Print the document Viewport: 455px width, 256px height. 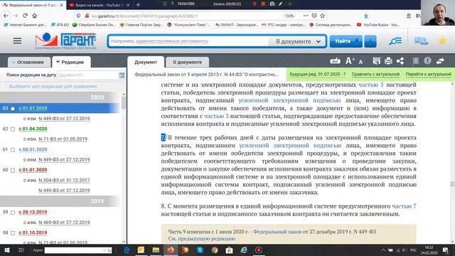(x=388, y=61)
